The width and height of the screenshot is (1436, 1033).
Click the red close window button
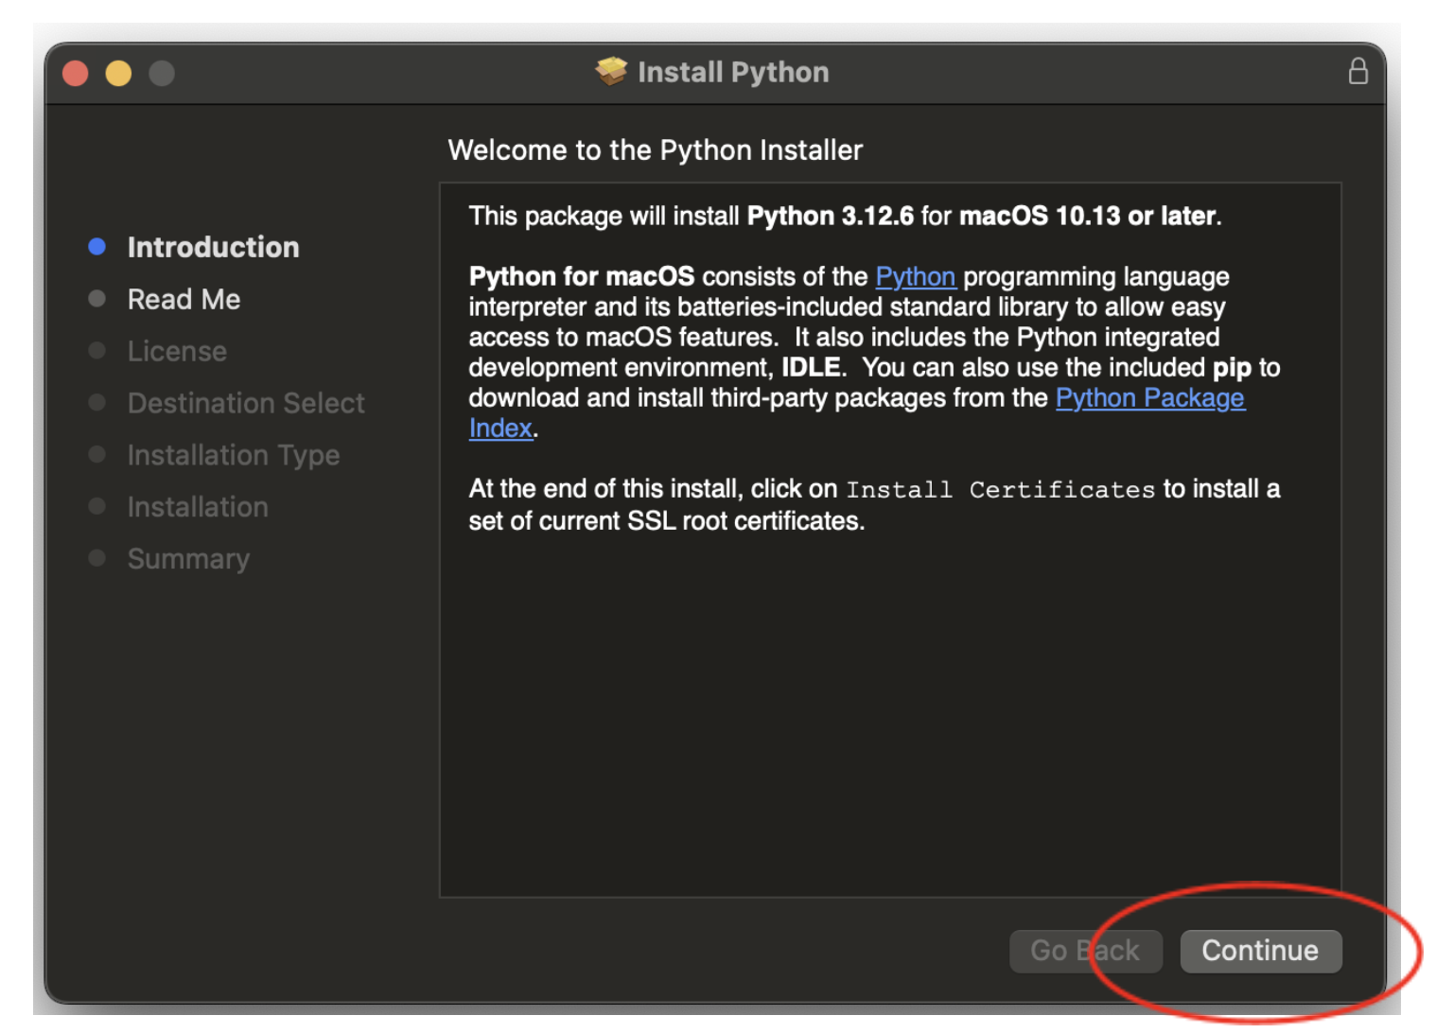point(76,73)
